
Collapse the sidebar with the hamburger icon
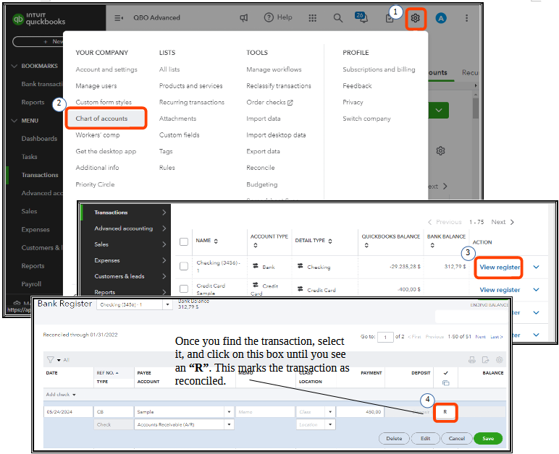tap(119, 18)
